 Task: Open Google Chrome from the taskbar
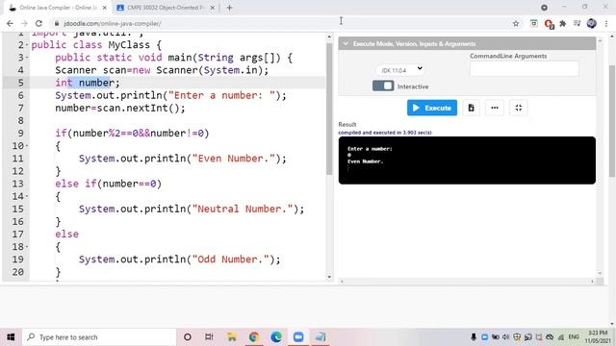click(x=254, y=337)
